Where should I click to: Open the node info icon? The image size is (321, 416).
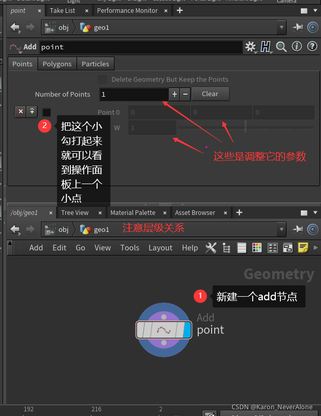(297, 46)
